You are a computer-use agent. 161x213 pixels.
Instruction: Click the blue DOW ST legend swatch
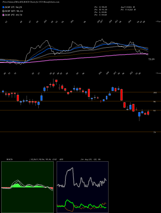click(3, 7)
